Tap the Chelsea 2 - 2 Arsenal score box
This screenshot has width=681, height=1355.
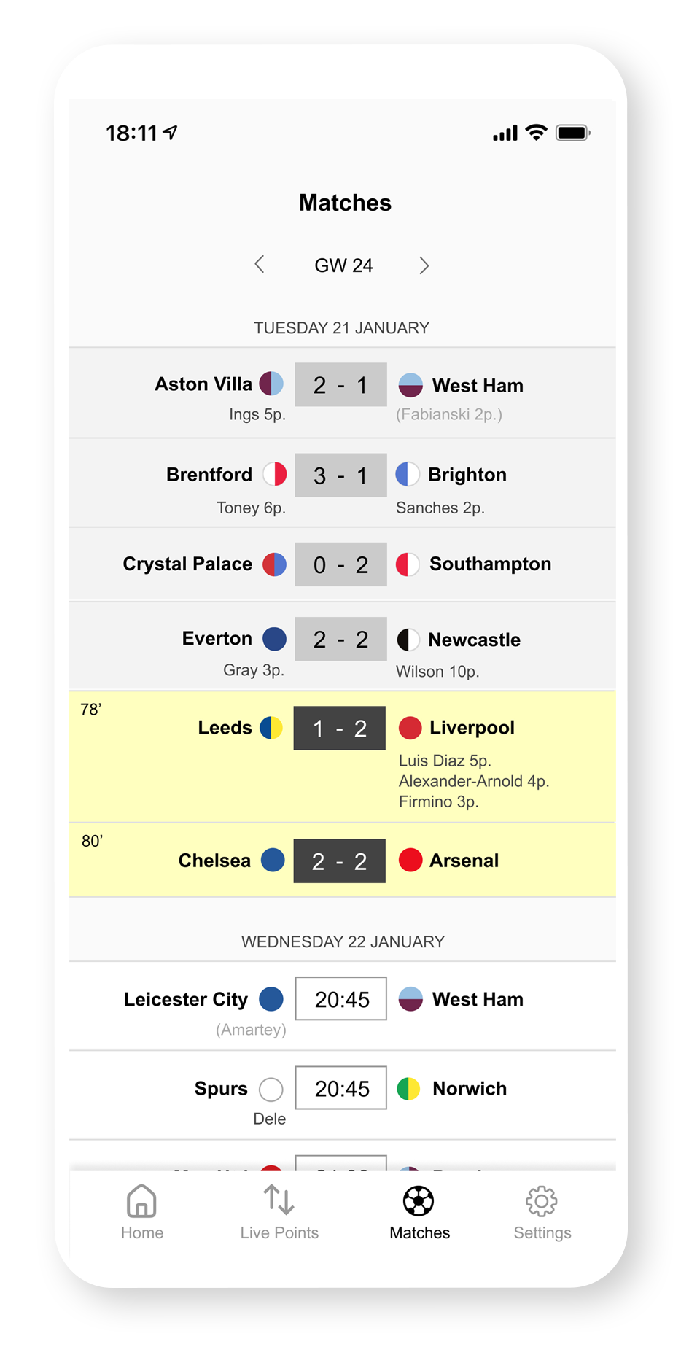click(340, 861)
